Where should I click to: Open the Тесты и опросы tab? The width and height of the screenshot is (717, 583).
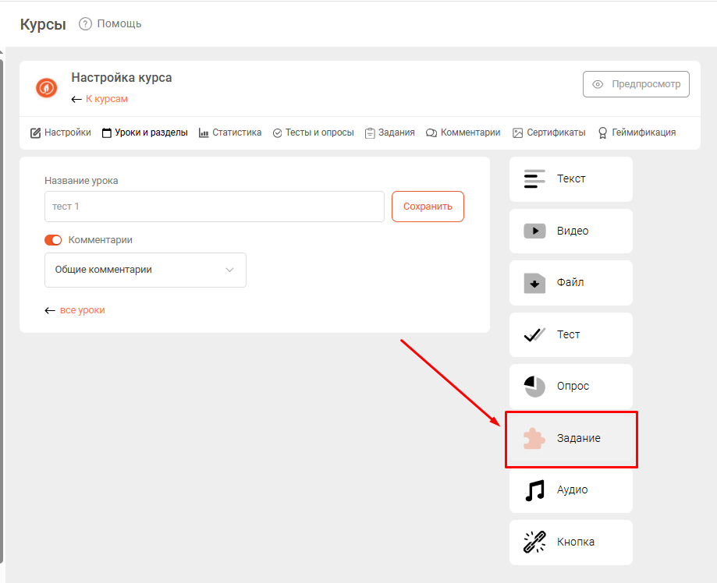pos(313,132)
